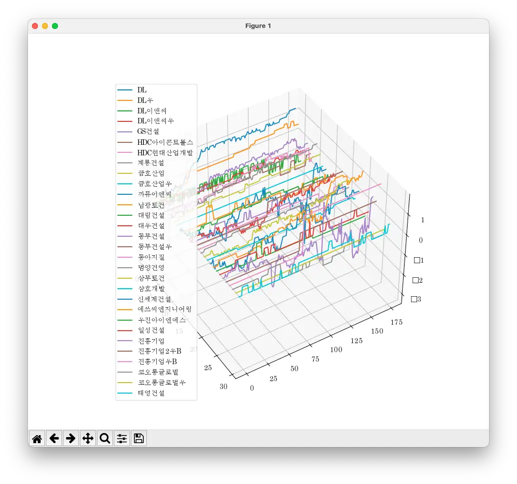517x484 pixels.
Task: Click legend entry 'DL우'
Action: (145, 100)
